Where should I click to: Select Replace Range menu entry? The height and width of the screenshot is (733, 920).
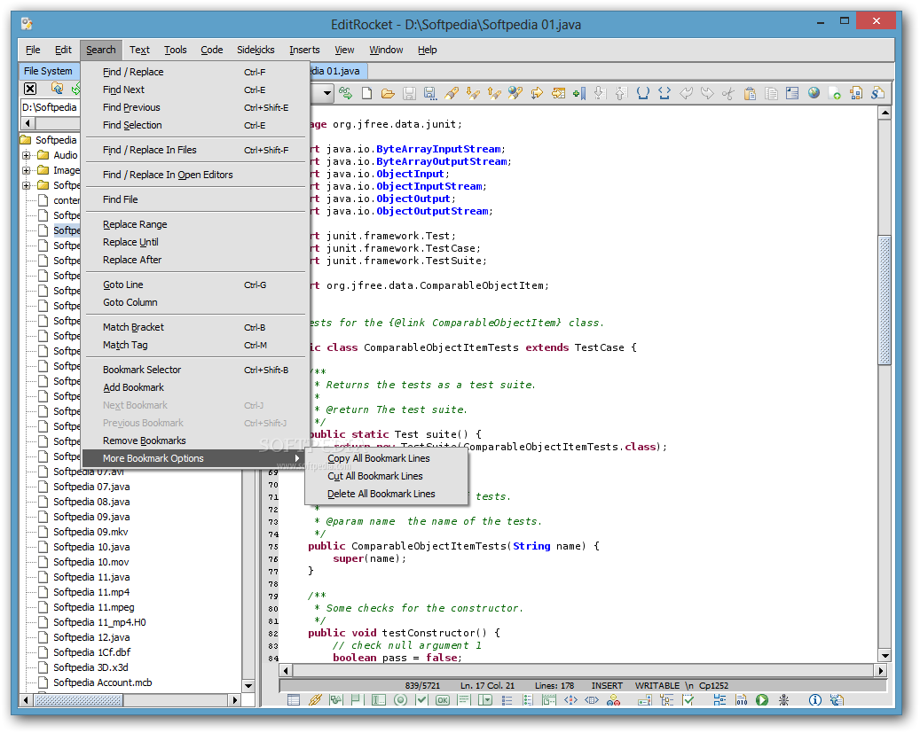click(x=195, y=224)
